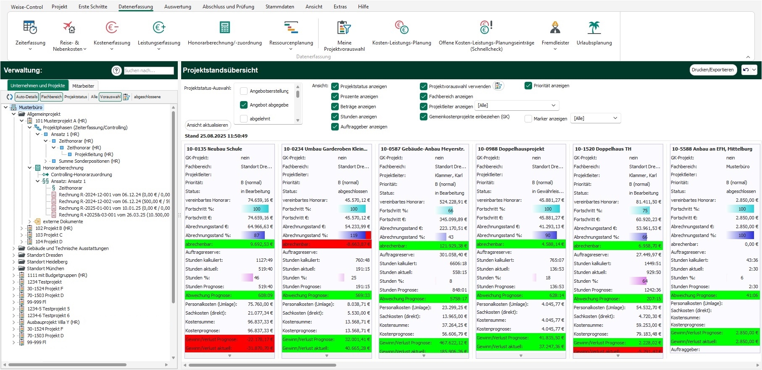762x370 pixels.
Task: Toggle Prozente anzeigen checkbox
Action: pos(335,96)
